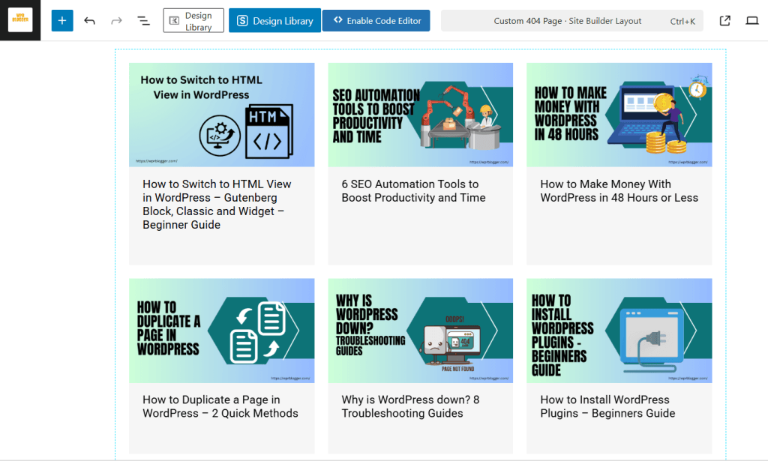Open the How to Duplicate a Page title

[x=220, y=407]
